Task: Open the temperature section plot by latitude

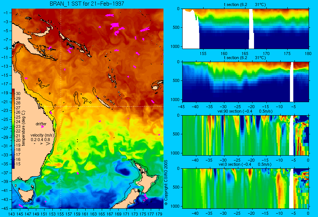Action: coord(245,82)
